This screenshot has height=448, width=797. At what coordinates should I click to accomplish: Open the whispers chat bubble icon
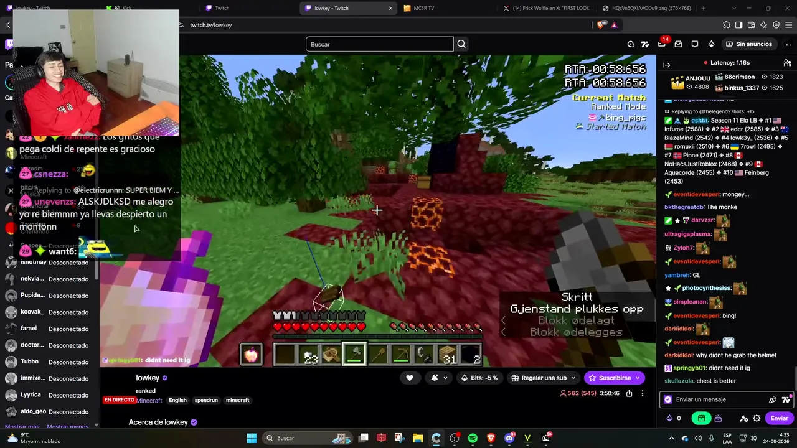(x=695, y=44)
